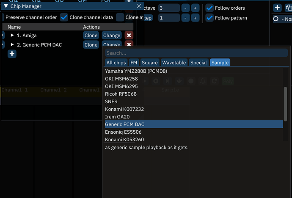Select Konami K007232 chip

pos(194,109)
